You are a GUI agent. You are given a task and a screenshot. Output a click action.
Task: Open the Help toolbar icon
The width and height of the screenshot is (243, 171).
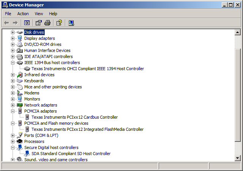[x=59, y=23]
